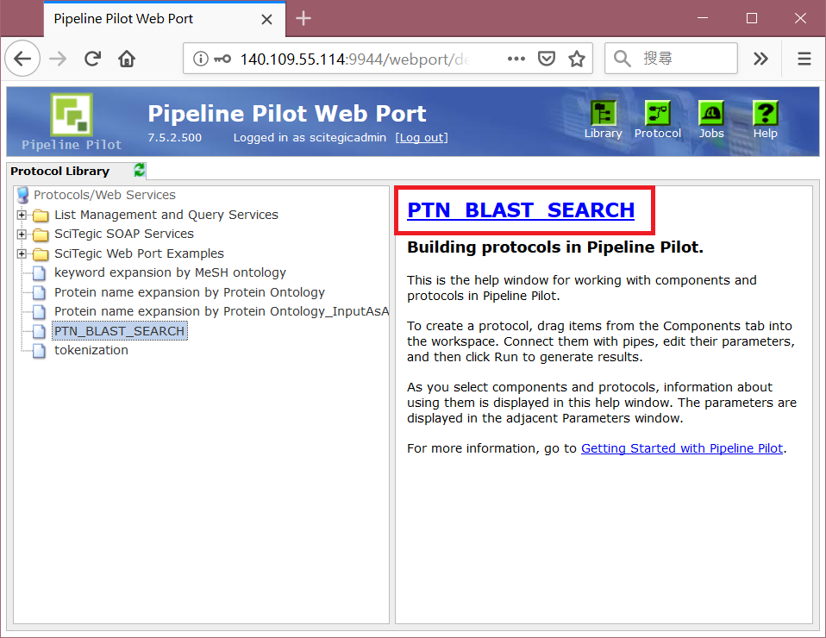This screenshot has width=826, height=638.
Task: Open page actions three-dots menu
Action: (x=516, y=59)
